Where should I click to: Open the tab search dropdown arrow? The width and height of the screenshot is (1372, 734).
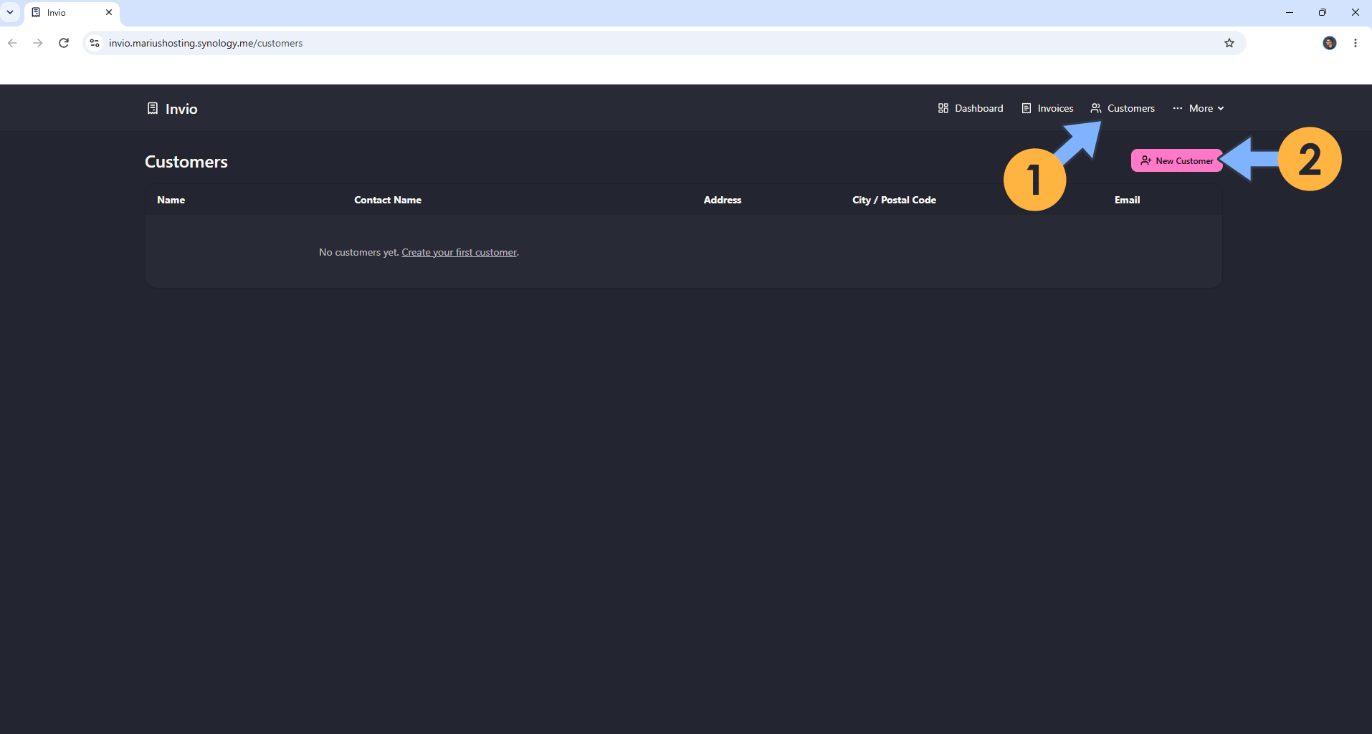point(10,12)
